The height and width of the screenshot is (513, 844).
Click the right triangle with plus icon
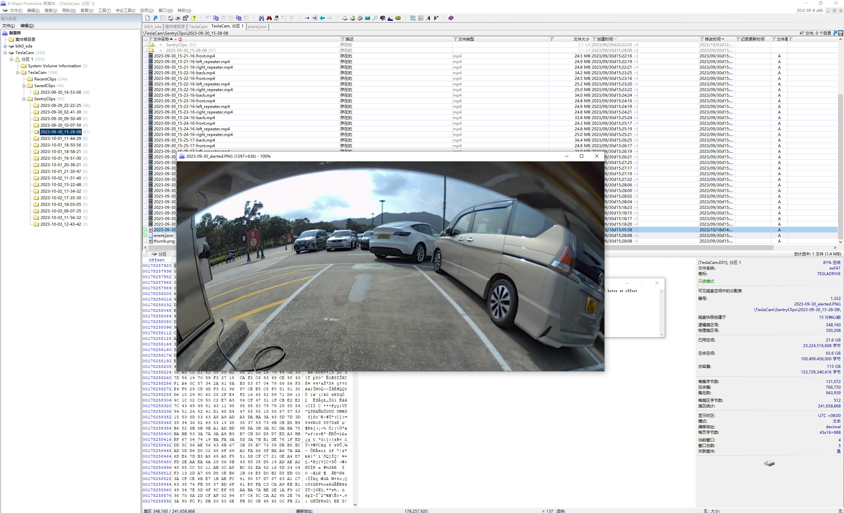click(436, 18)
